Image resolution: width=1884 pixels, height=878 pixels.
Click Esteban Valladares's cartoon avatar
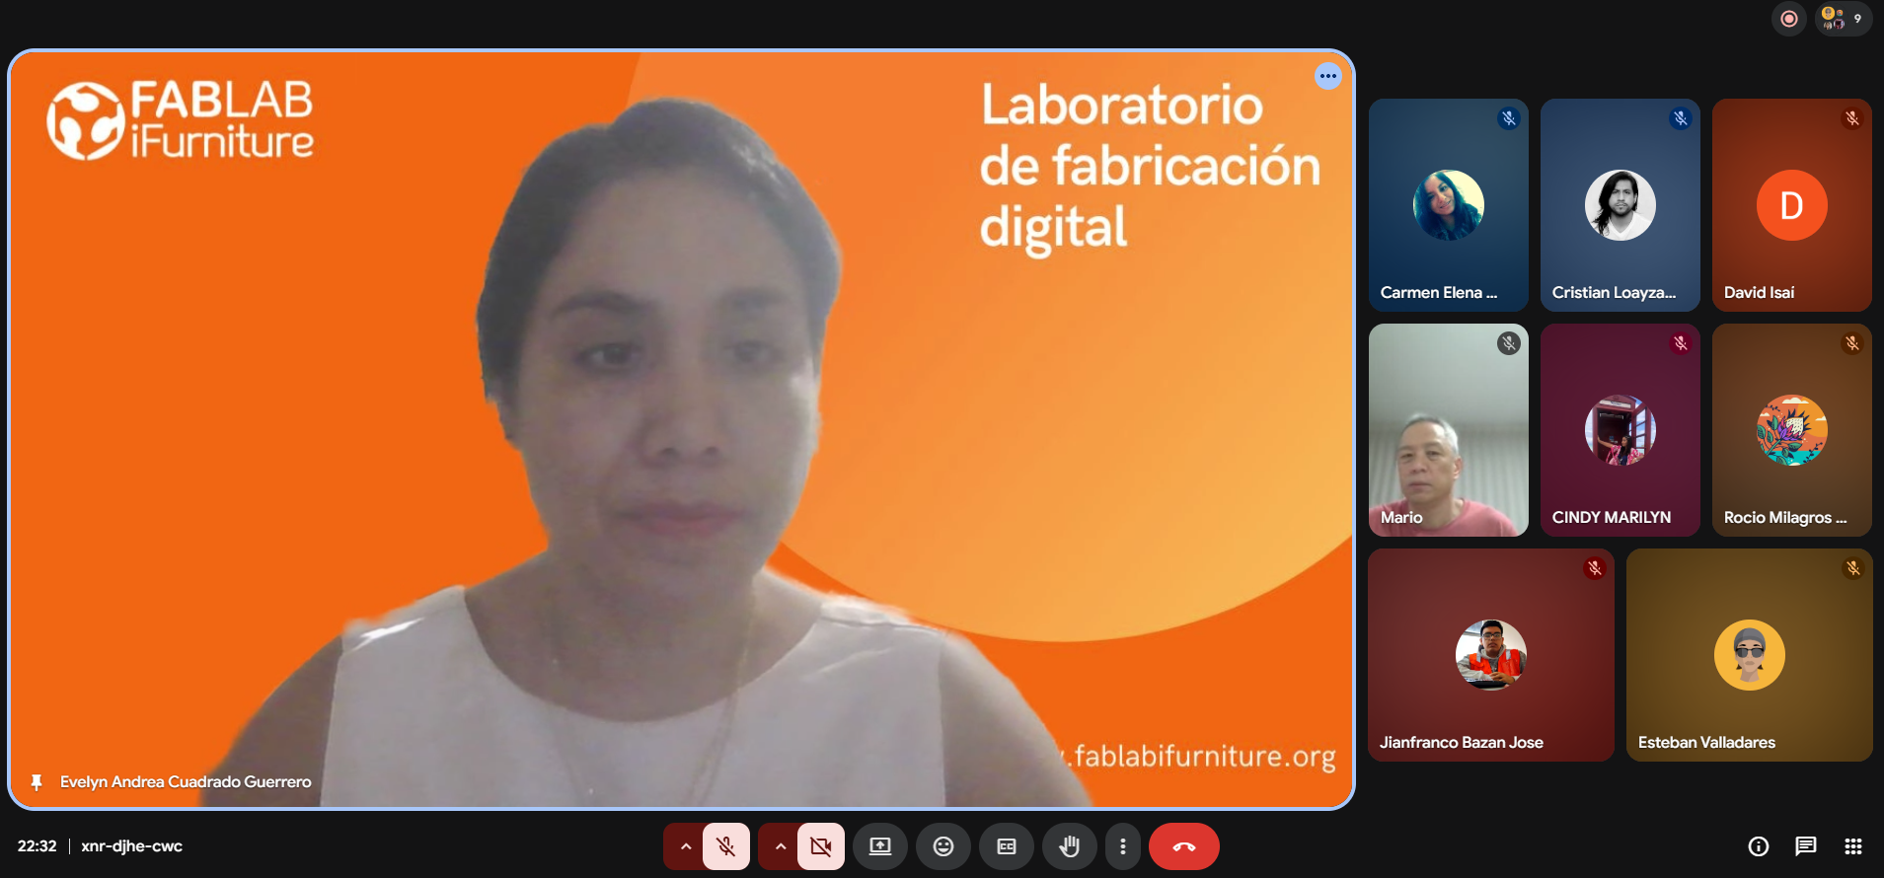tap(1750, 655)
